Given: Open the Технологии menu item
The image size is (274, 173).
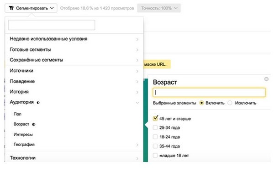Looking at the screenshot, I should [x=74, y=158].
